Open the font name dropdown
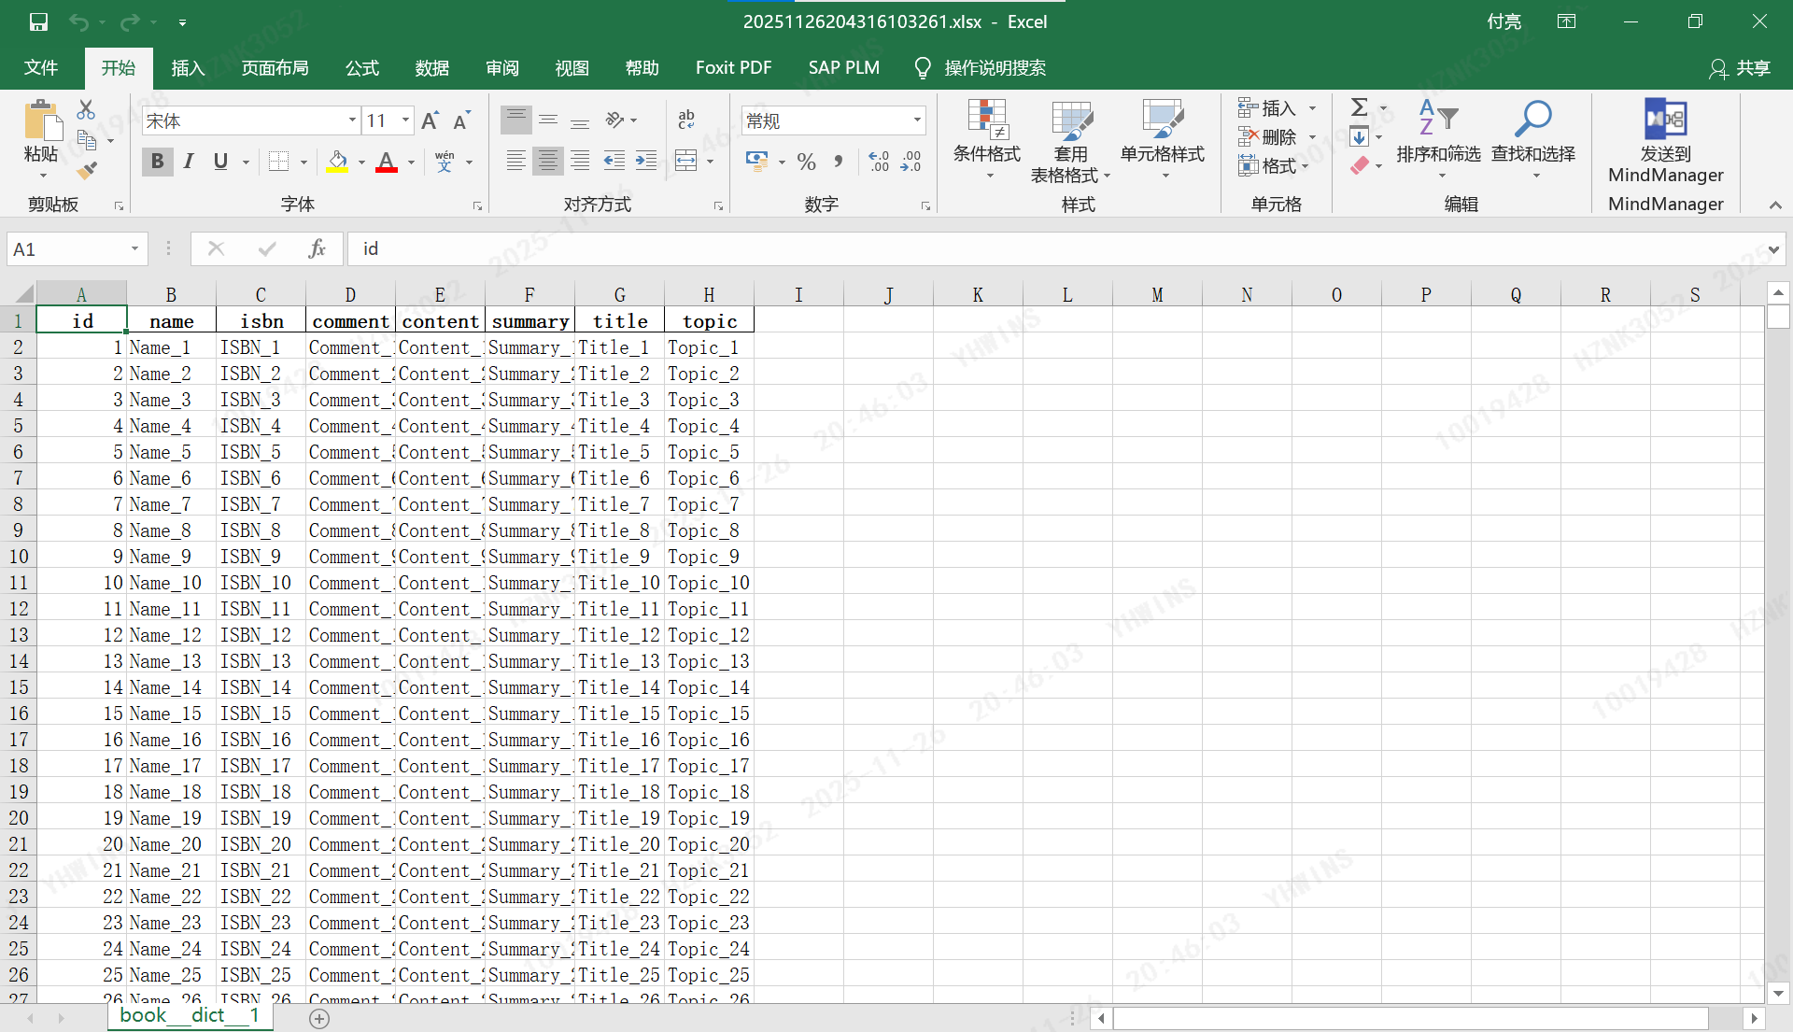This screenshot has width=1793, height=1032. click(352, 120)
